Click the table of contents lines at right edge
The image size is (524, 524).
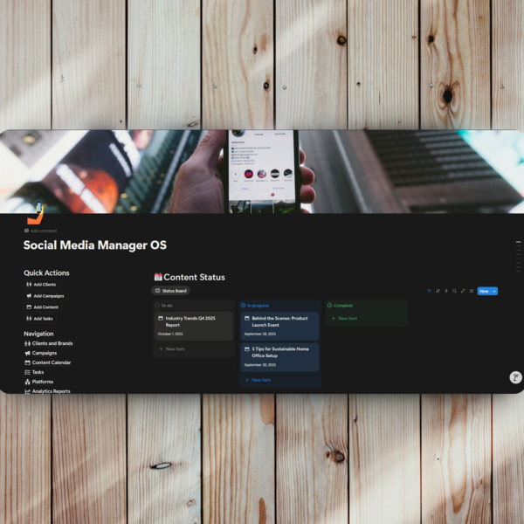click(x=518, y=256)
